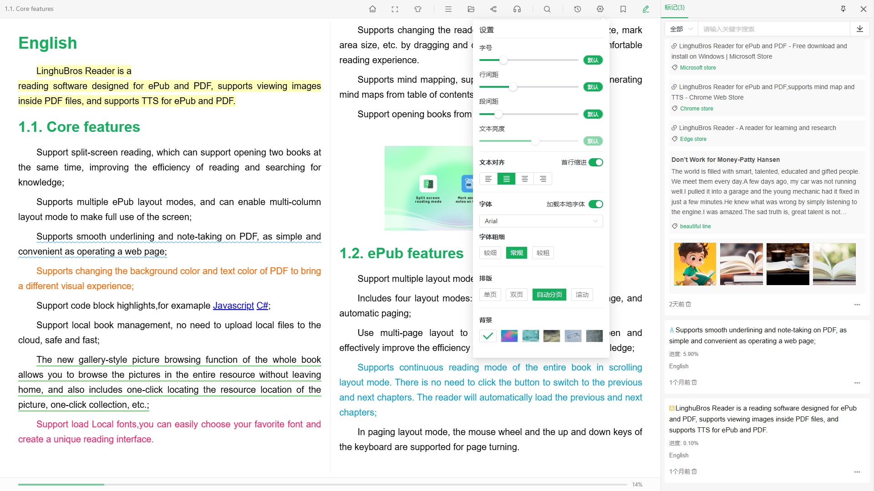Image resolution: width=874 pixels, height=491 pixels.
Task: Expand the 全部 note filter dropdown
Action: coord(681,29)
